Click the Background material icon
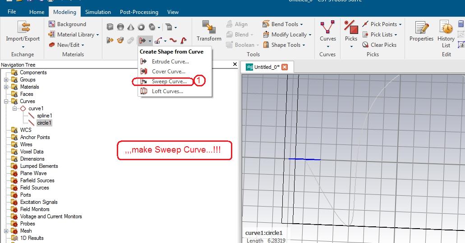 52,24
